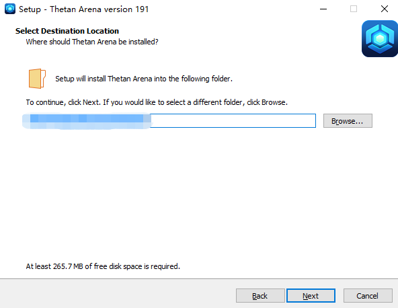398x308 pixels.
Task: Click the Setup will install Thetan Arena message
Action: coord(144,79)
